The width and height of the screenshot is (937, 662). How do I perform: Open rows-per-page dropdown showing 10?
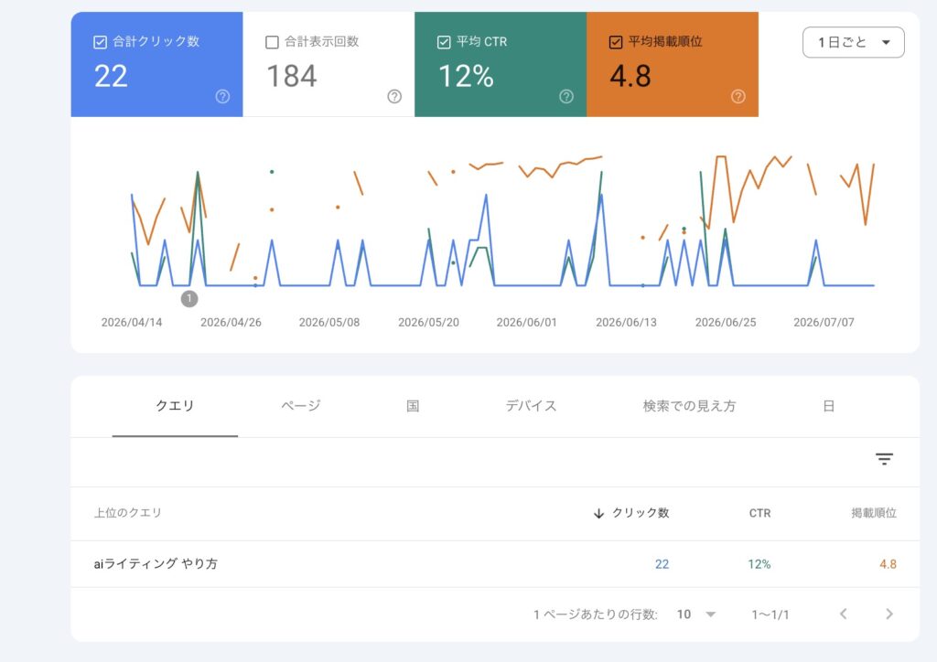[696, 614]
